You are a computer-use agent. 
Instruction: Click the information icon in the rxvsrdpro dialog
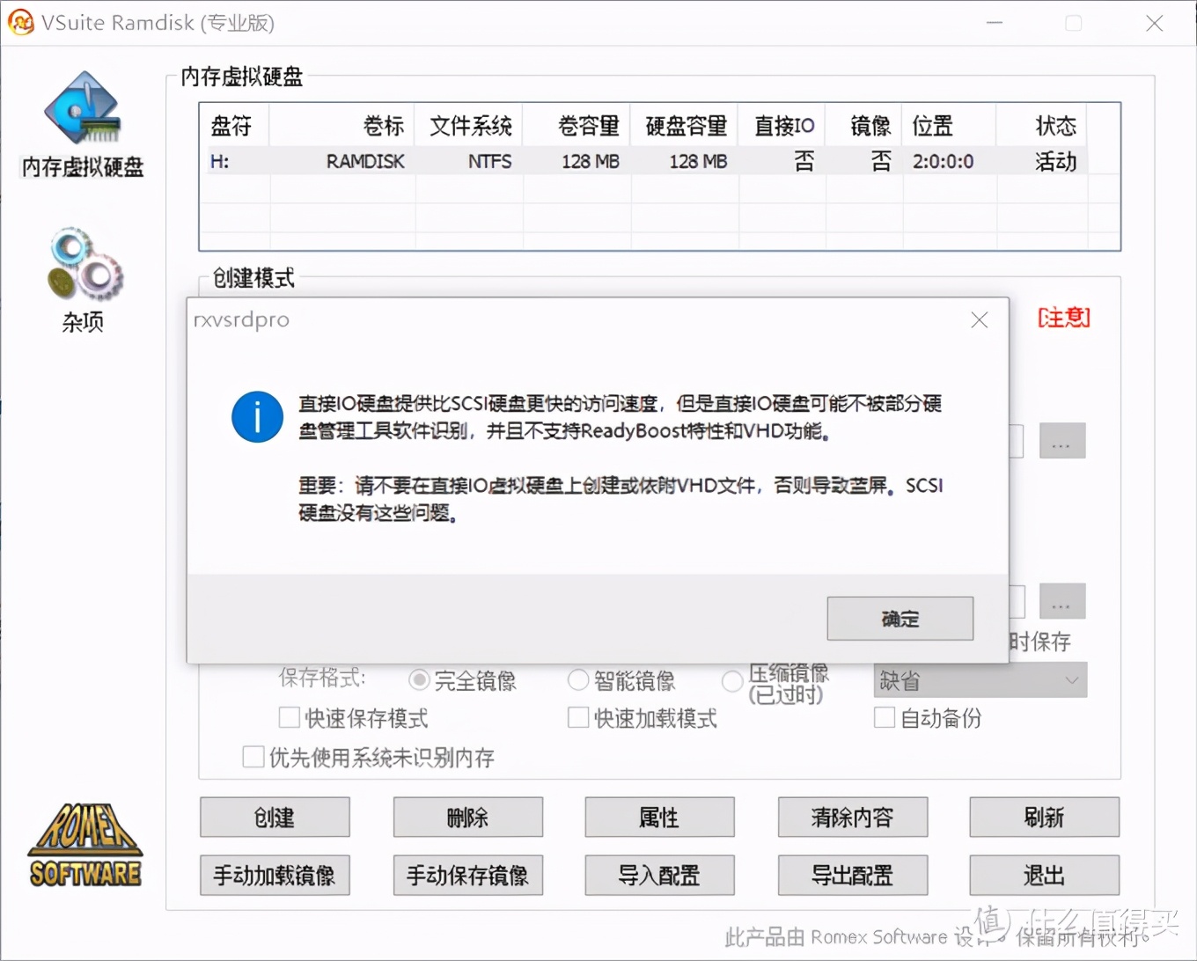pyautogui.click(x=256, y=416)
